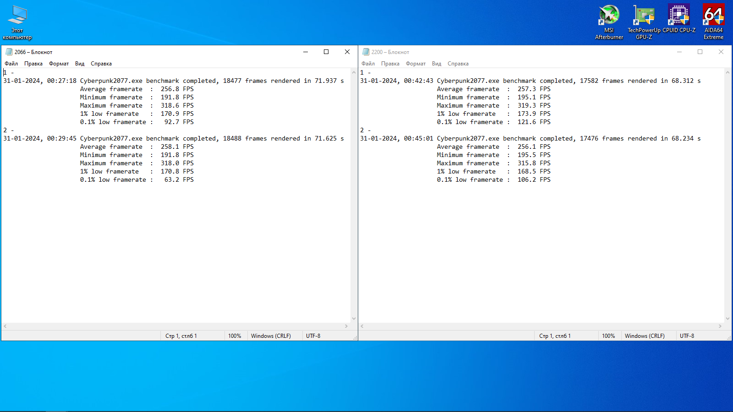
Task: Click 1% low value 168.5 in 2200
Action: pyautogui.click(x=527, y=171)
